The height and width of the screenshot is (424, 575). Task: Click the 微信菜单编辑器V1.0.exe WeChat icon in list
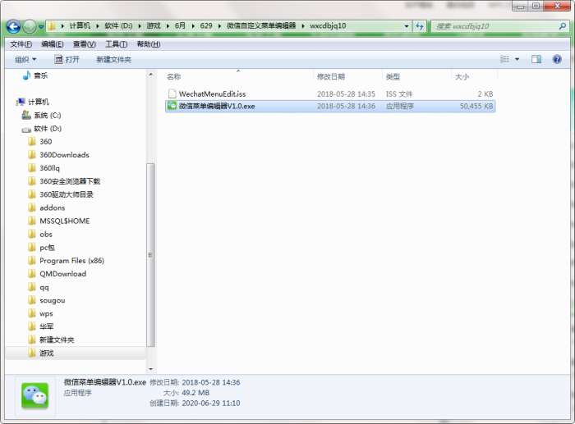coord(172,106)
